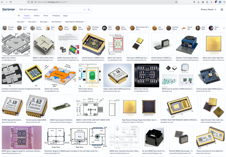
Task: Open the downloads icon in browser toolbar
Action: 198,2
